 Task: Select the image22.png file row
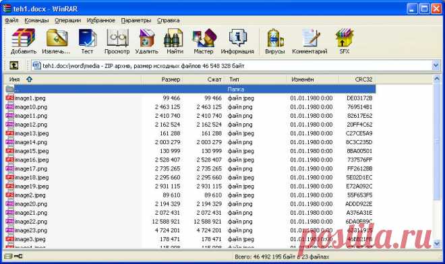point(190,222)
